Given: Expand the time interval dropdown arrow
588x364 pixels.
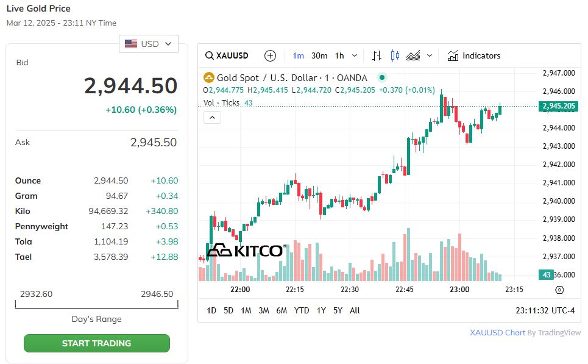Looking at the screenshot, I should tap(355, 55).
